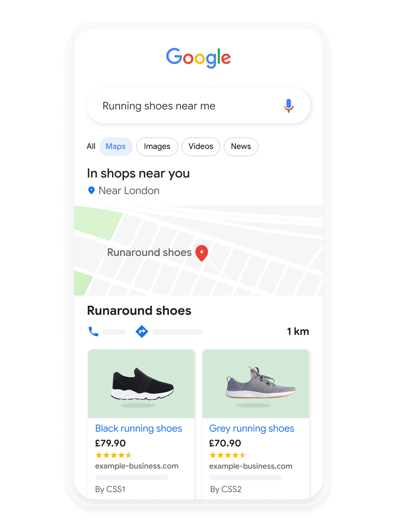Tap the microphone voice search icon
This screenshot has width=396, height=528.
point(289,106)
